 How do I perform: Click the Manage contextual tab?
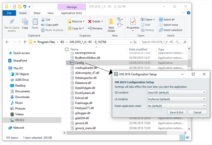pos(72,7)
